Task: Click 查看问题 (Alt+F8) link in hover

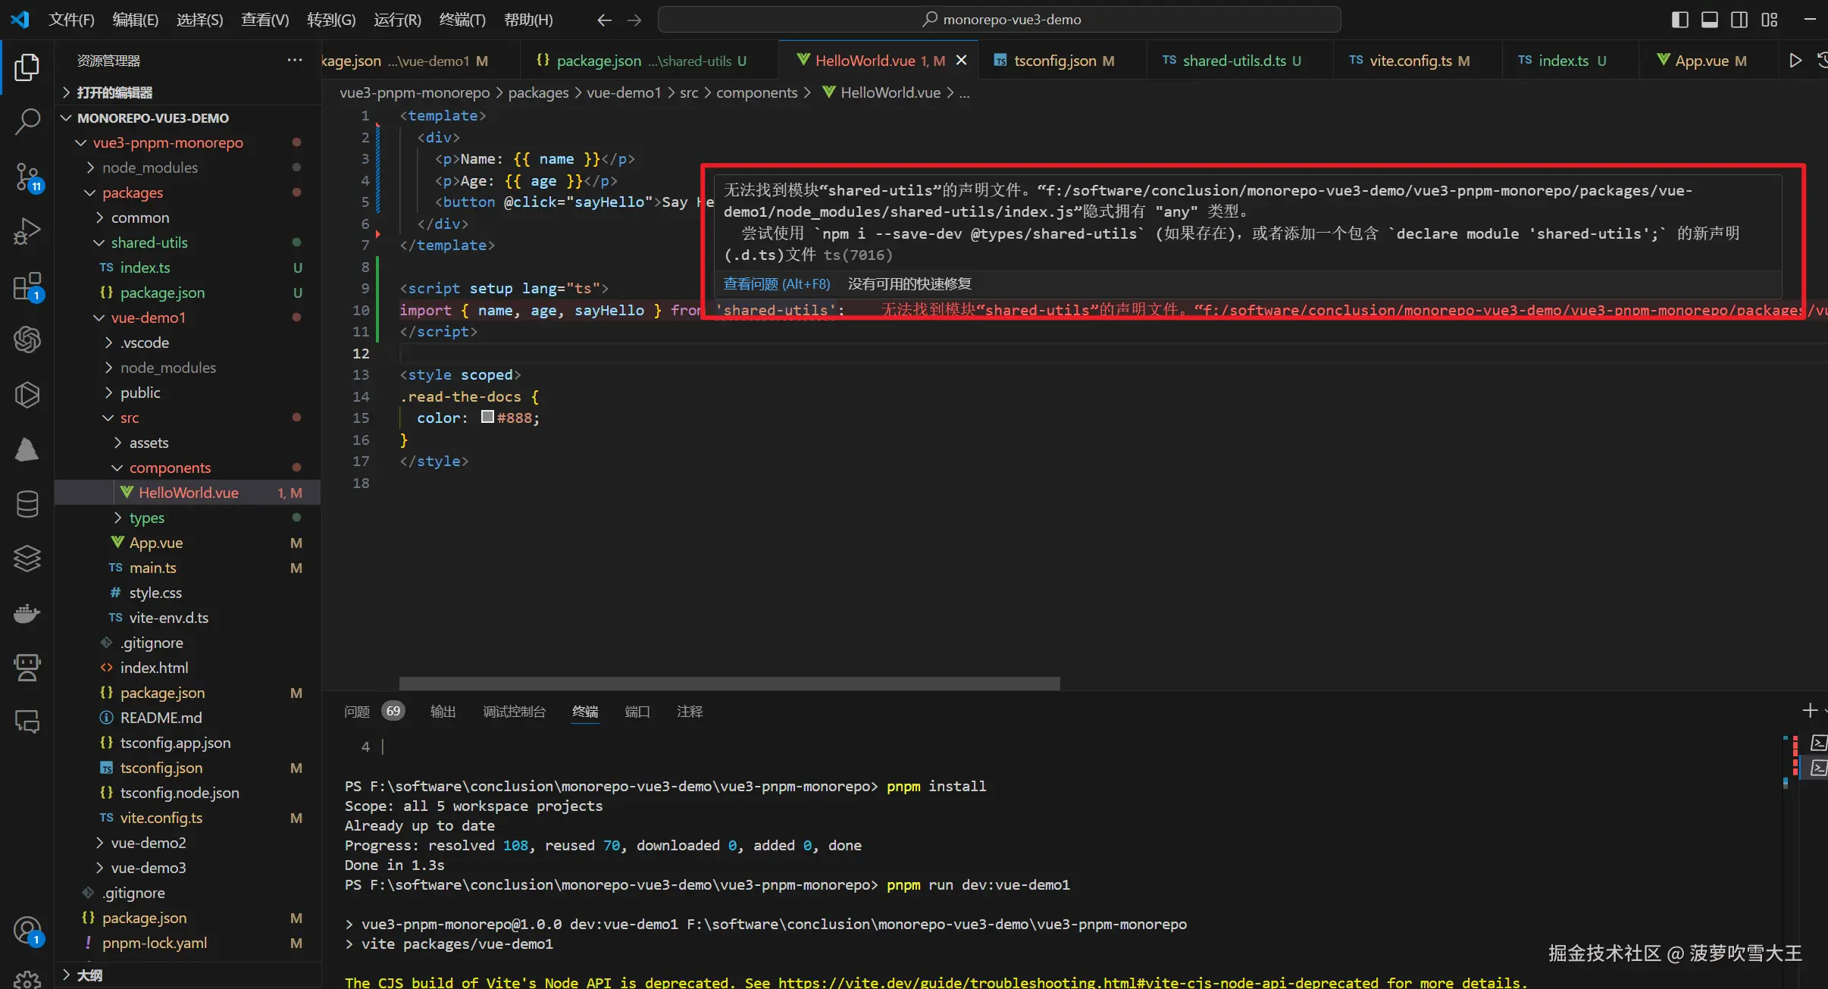Action: (776, 283)
